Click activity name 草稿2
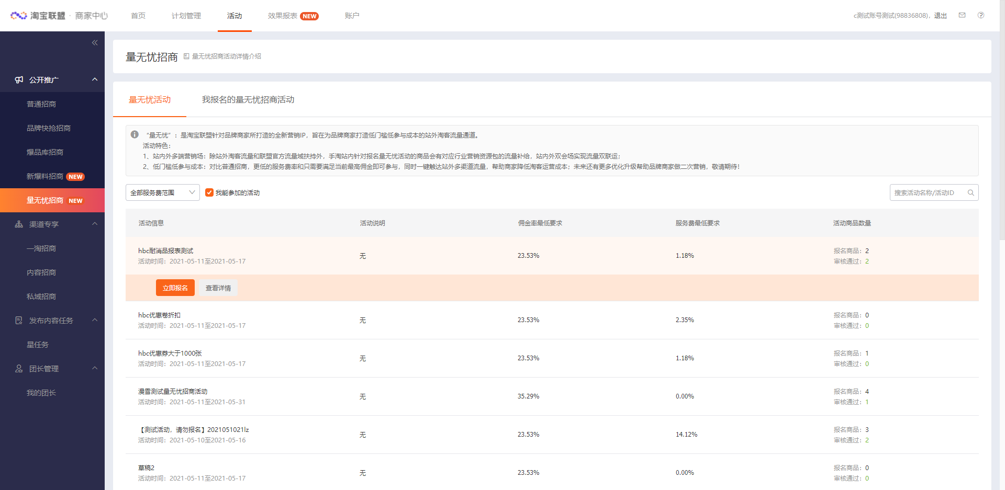 point(146,468)
